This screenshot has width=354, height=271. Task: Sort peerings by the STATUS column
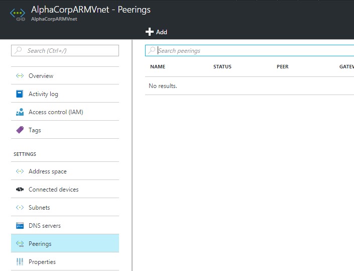pos(222,67)
